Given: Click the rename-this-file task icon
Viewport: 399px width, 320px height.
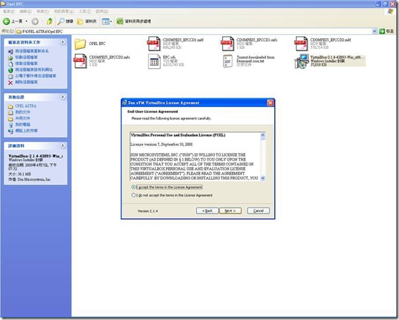Looking at the screenshot, I should point(11,51).
